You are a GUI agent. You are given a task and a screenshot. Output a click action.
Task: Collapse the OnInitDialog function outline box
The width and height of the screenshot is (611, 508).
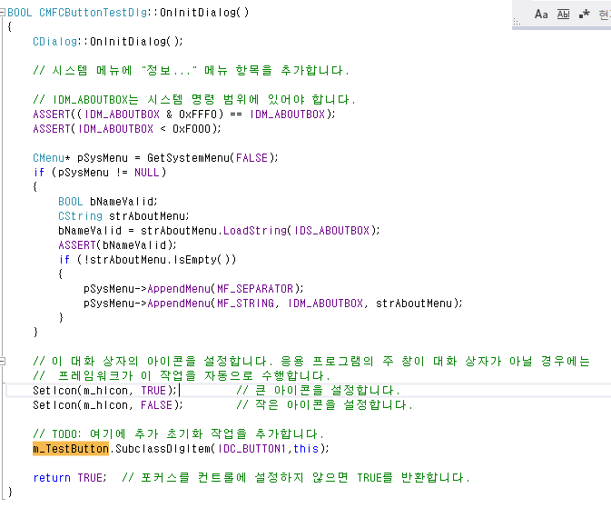pyautogui.click(x=3, y=13)
